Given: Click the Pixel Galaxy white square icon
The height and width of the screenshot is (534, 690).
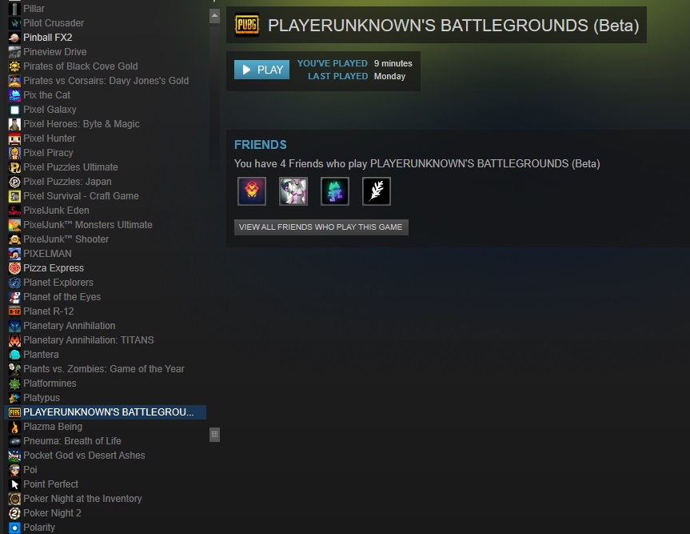Looking at the screenshot, I should (x=14, y=110).
